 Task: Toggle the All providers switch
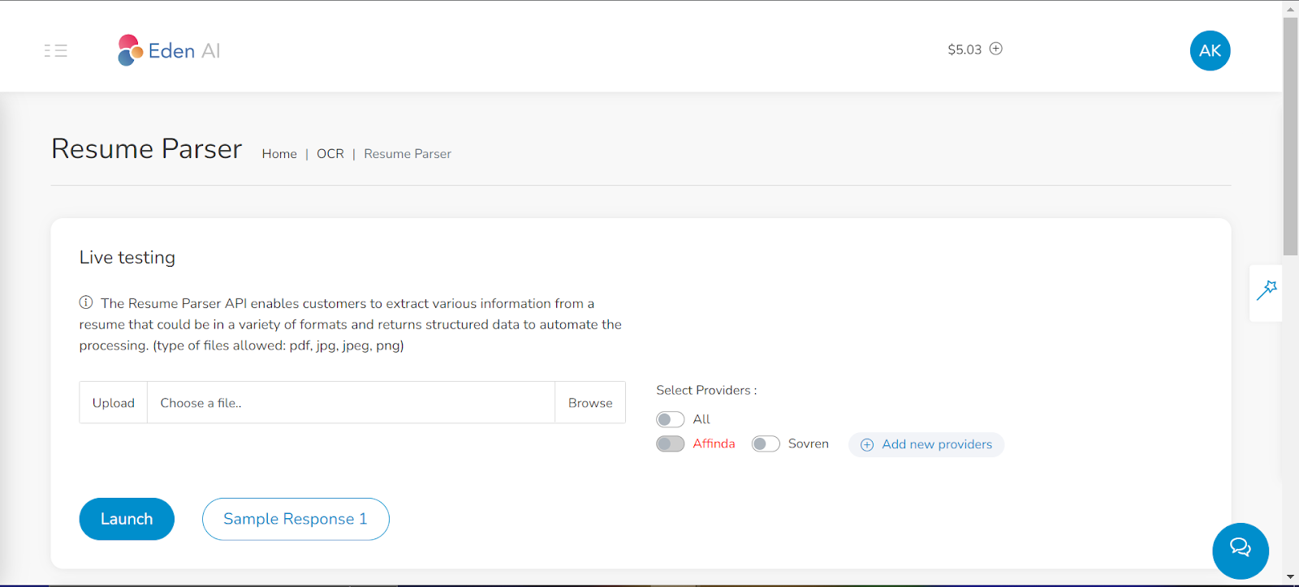point(670,419)
